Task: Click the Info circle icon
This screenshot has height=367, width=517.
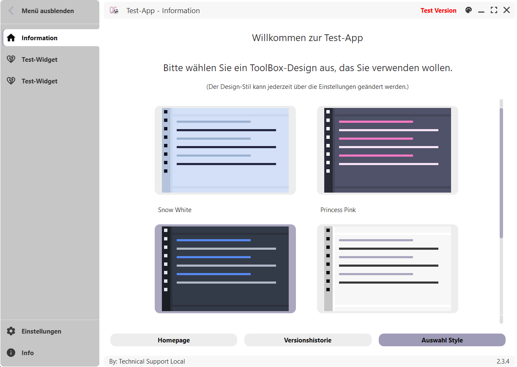Action: (x=11, y=353)
